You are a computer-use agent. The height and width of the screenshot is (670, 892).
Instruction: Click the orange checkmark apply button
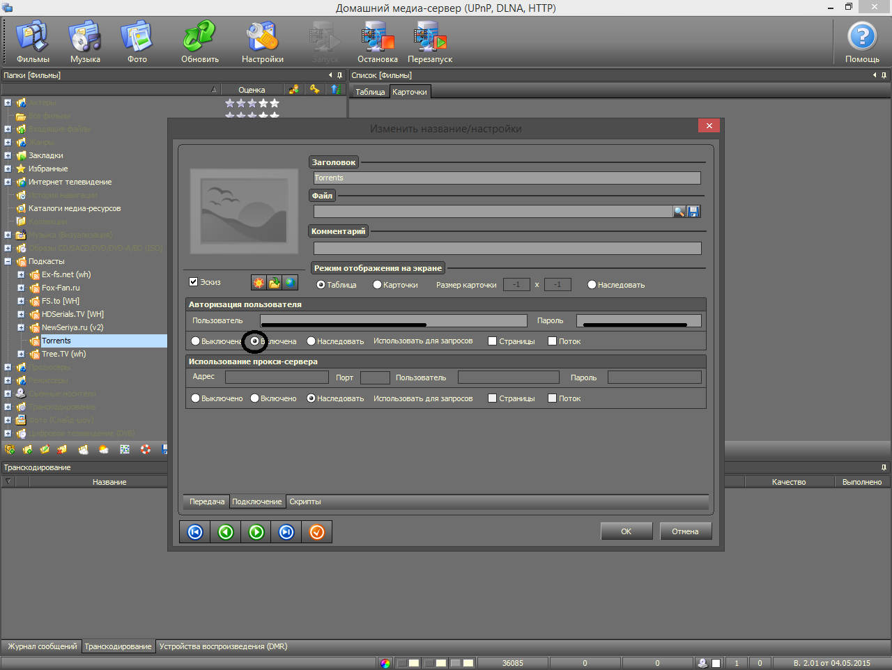tap(317, 532)
